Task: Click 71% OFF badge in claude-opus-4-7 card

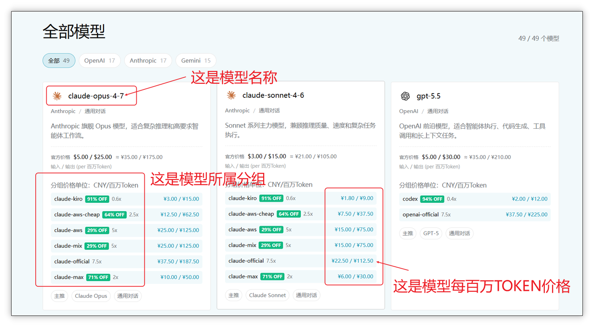Action: point(98,277)
